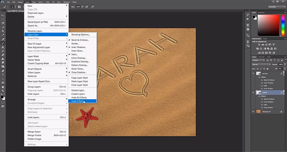The height and width of the screenshot is (152, 287).
Task: Hide the Background layer with eye icon
Action: coord(254,111)
